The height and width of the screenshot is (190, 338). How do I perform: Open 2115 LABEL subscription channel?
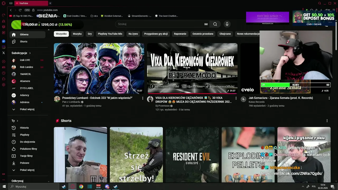coord(28,88)
